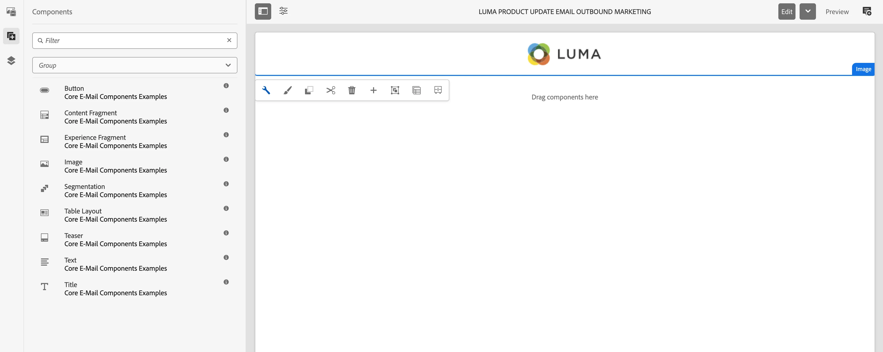
Task: Show info for Content Fragment component
Action: click(226, 110)
